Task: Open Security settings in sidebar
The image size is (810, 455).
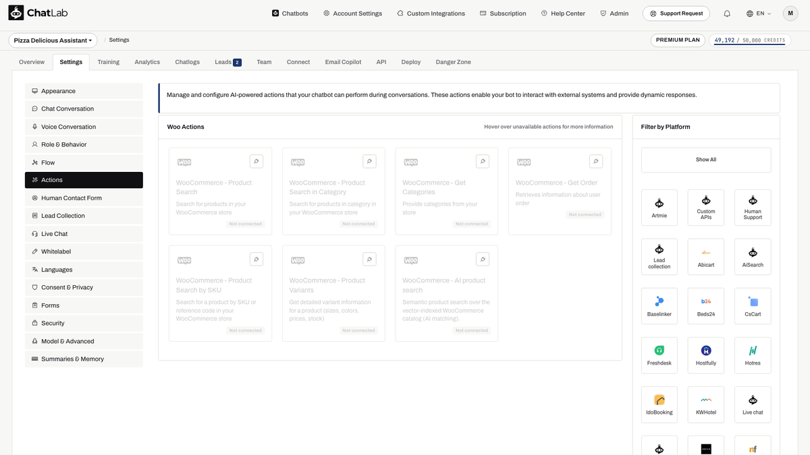Action: (x=84, y=323)
